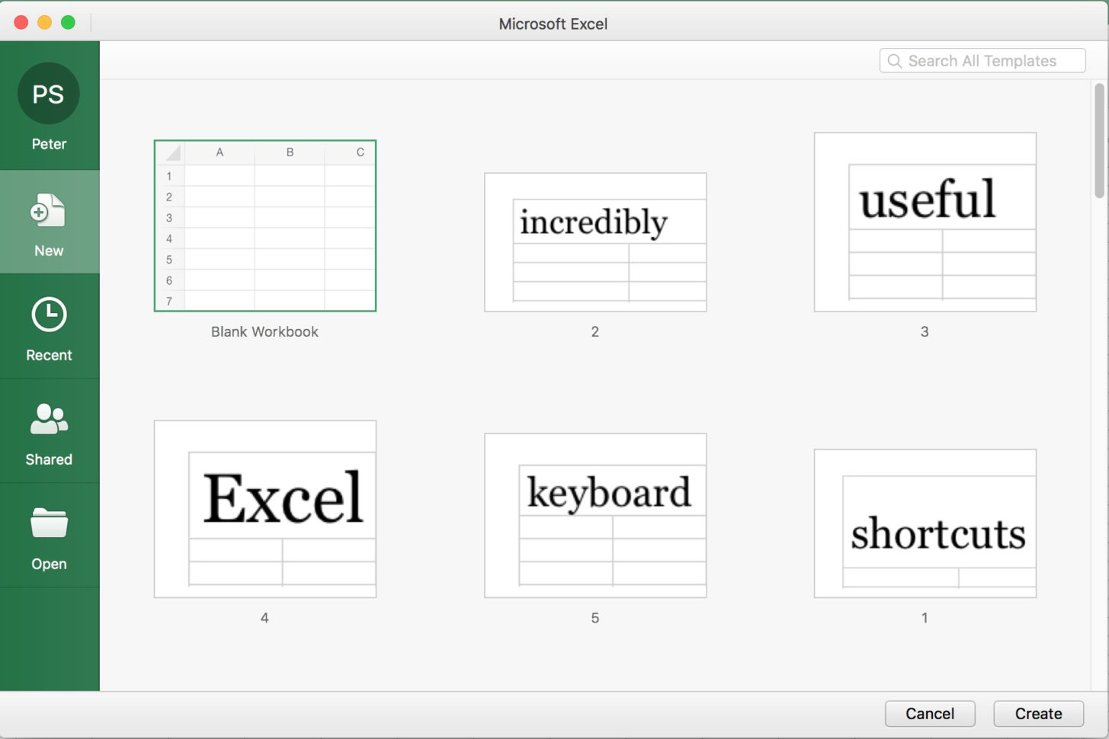
Task: Choose the 'incredibly' template thumbnail
Action: click(x=595, y=242)
